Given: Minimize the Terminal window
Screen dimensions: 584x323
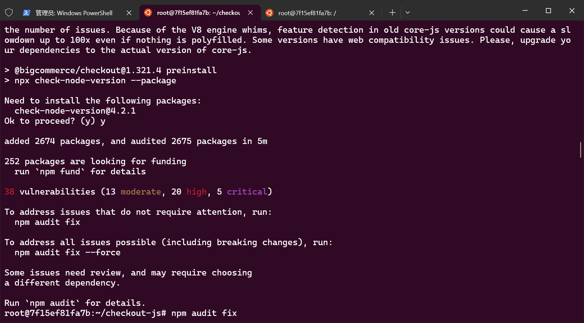Looking at the screenshot, I should pyautogui.click(x=525, y=10).
